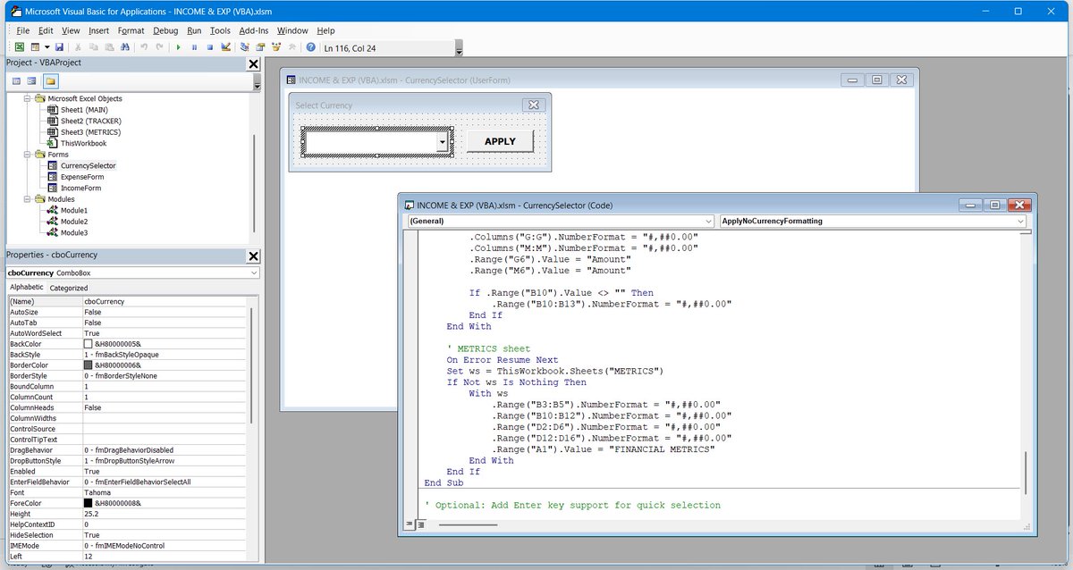Open the Tools menu

pyautogui.click(x=220, y=30)
